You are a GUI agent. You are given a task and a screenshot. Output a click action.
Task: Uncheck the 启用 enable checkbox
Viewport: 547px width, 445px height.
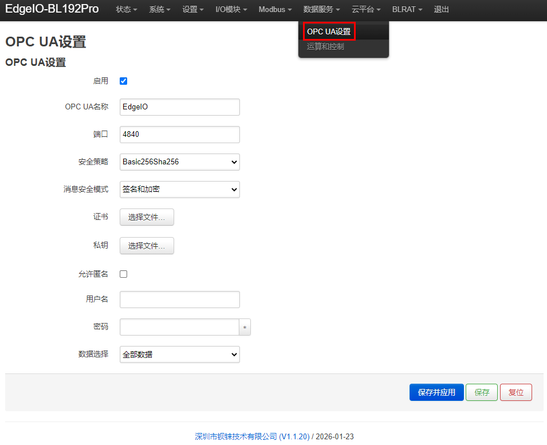124,81
